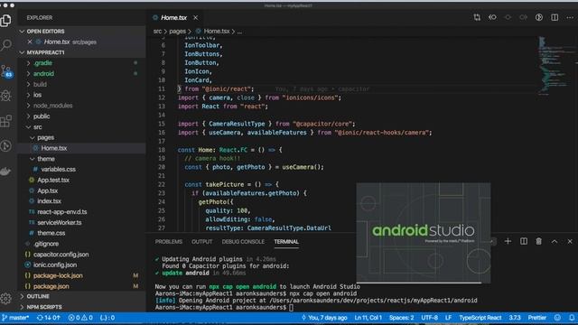The image size is (578, 325).
Task: Open the Run and Debug view
Action: pyautogui.click(x=6, y=96)
